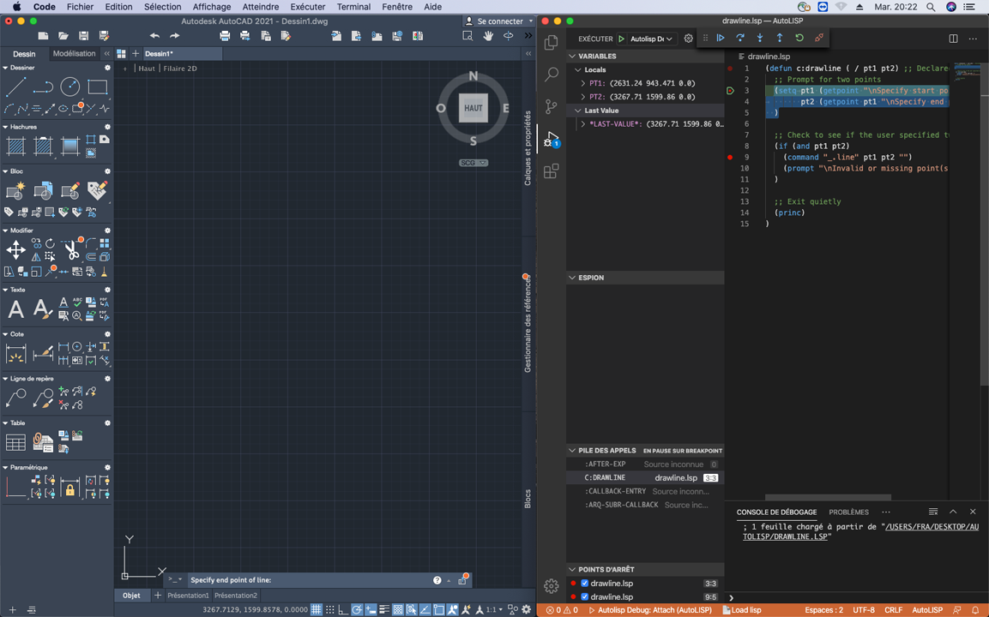989x617 pixels.
Task: Click Step Into in debug toolbar
Action: coord(759,38)
